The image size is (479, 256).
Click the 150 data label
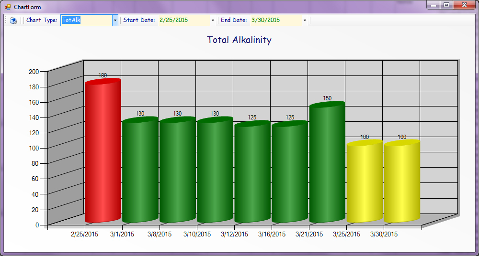(x=327, y=98)
